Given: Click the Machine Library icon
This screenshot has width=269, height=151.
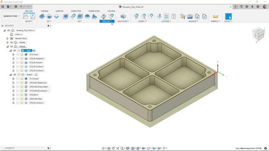Looking at the screenshot, I should click(190, 16).
